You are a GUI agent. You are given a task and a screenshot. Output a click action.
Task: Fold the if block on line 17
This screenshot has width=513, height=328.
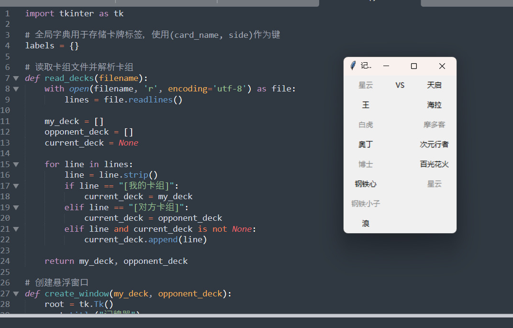16,186
